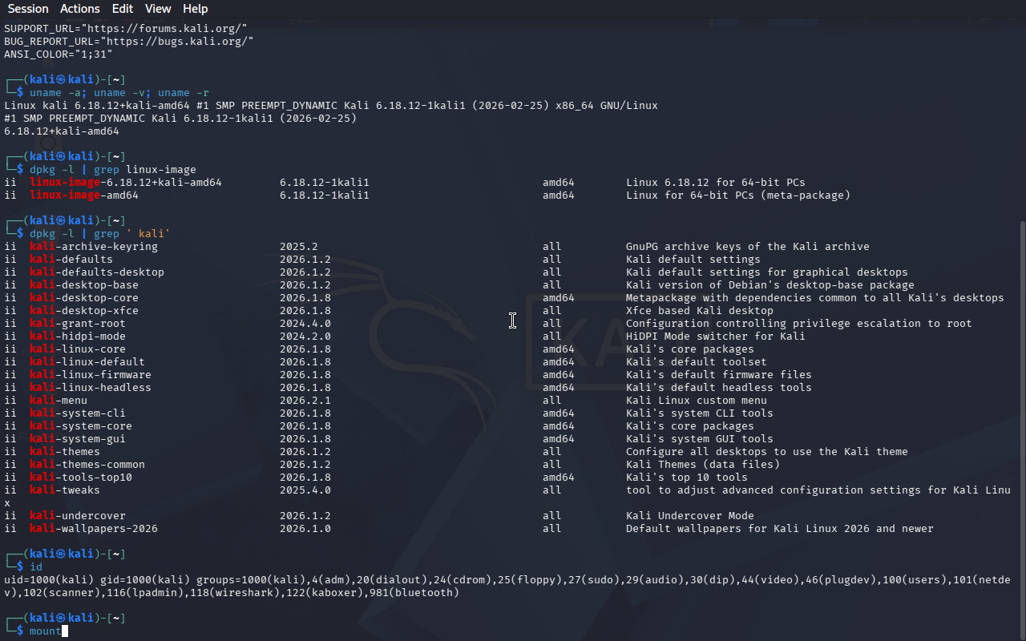1026x641 pixels.
Task: Click the 'id' command on the prompt
Action: (x=36, y=566)
